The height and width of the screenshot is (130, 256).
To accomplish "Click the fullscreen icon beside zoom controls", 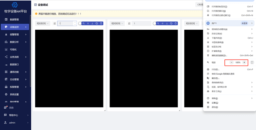I will (252, 62).
